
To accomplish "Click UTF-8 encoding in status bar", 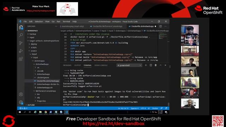I will click(143, 108).
